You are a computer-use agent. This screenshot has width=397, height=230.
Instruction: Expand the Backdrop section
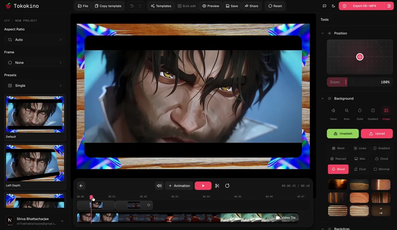322,229
